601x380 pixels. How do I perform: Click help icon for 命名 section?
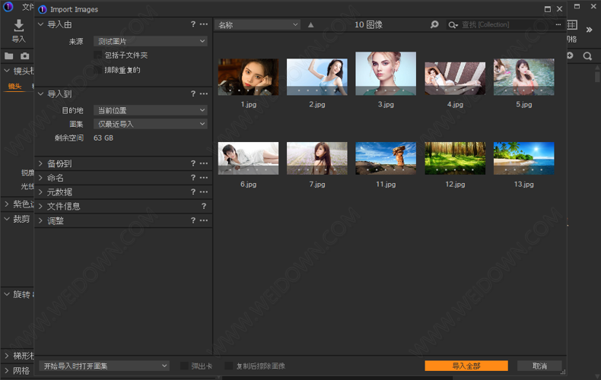pyautogui.click(x=193, y=178)
